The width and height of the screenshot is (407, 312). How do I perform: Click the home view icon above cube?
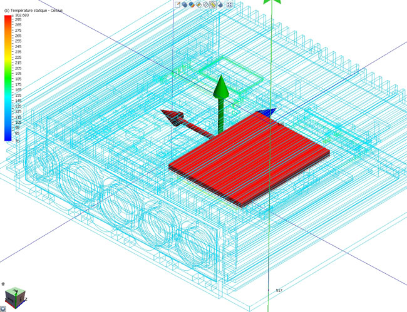[3, 284]
